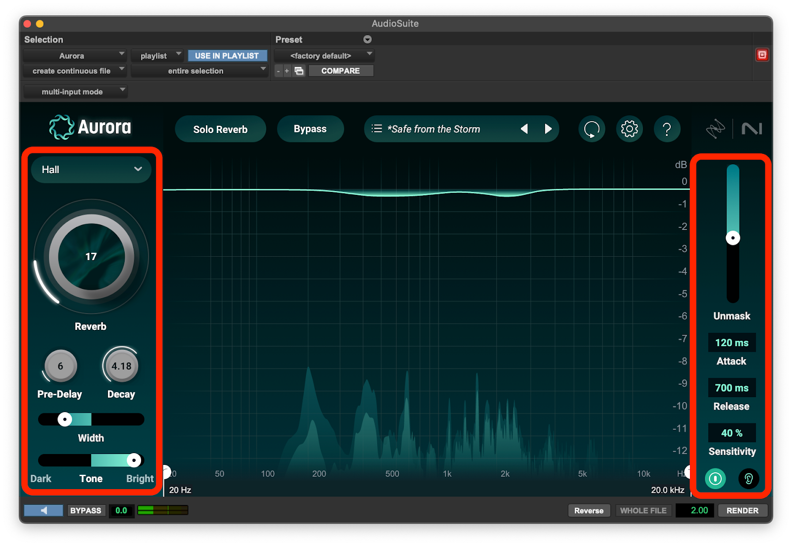The height and width of the screenshot is (546, 792).
Task: Click the Preset section label
Action: (289, 40)
